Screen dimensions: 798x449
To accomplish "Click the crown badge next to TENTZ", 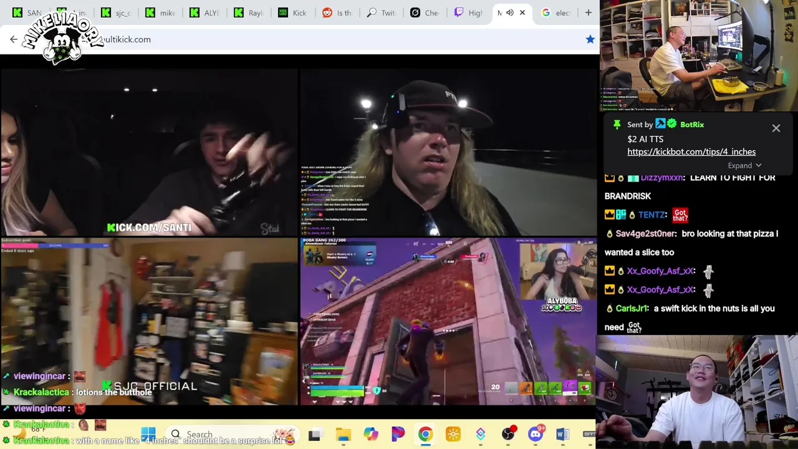I will click(x=610, y=215).
